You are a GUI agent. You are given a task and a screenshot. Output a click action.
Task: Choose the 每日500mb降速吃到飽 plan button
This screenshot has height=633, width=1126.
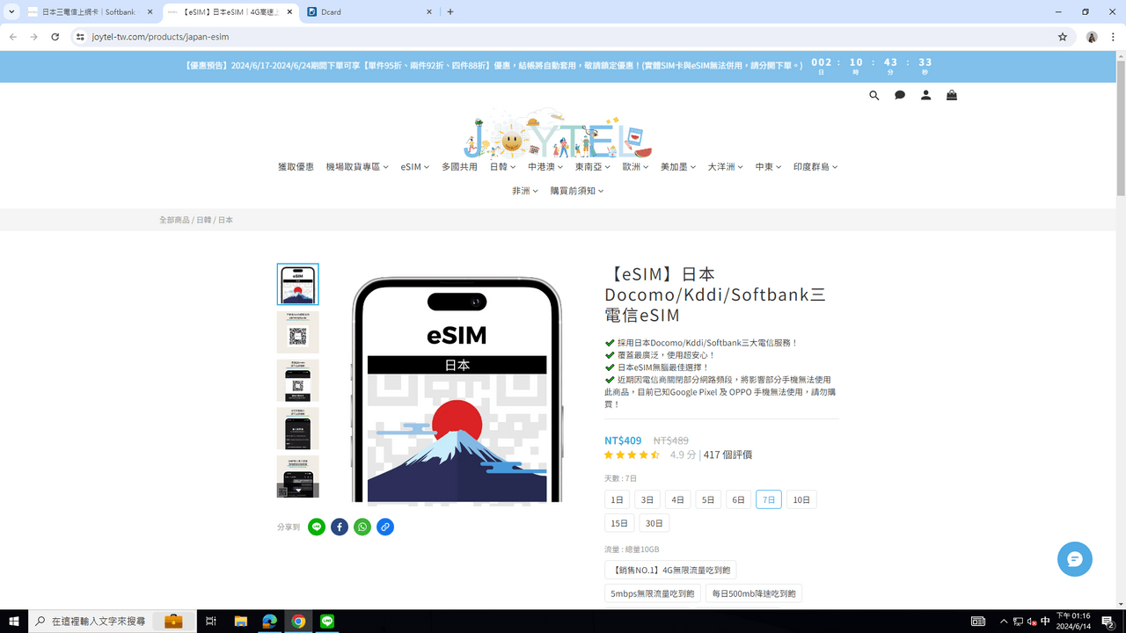tap(754, 594)
